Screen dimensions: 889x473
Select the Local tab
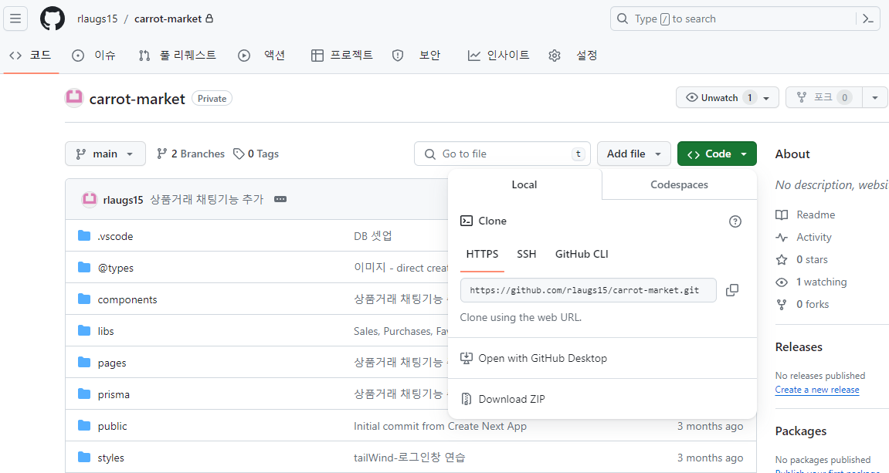tap(524, 184)
